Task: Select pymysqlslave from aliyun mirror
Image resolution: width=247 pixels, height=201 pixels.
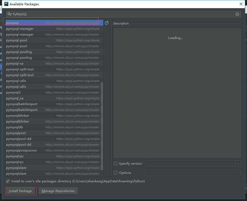Action: 53,174
